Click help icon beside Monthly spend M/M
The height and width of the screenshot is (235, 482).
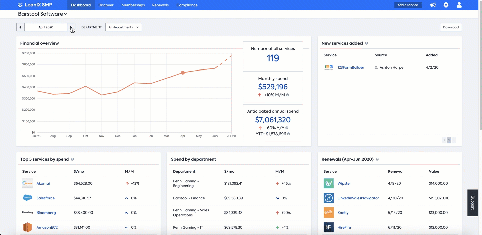287,95
